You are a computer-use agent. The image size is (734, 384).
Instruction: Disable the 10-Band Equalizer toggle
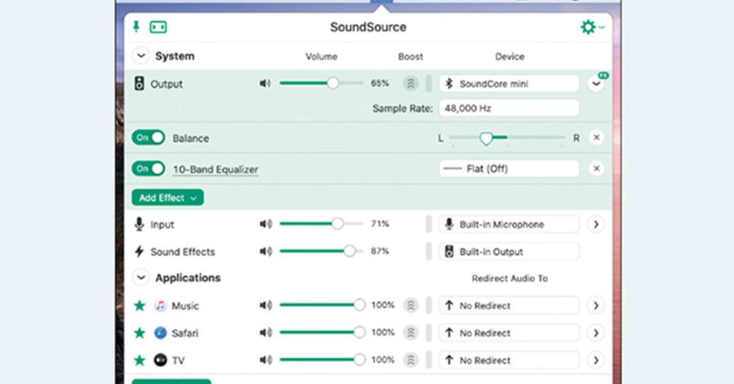148,168
